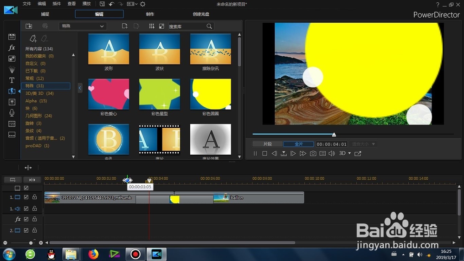The image size is (464, 261).
Task: Toggle fx track enable checkbox
Action: coord(26,219)
